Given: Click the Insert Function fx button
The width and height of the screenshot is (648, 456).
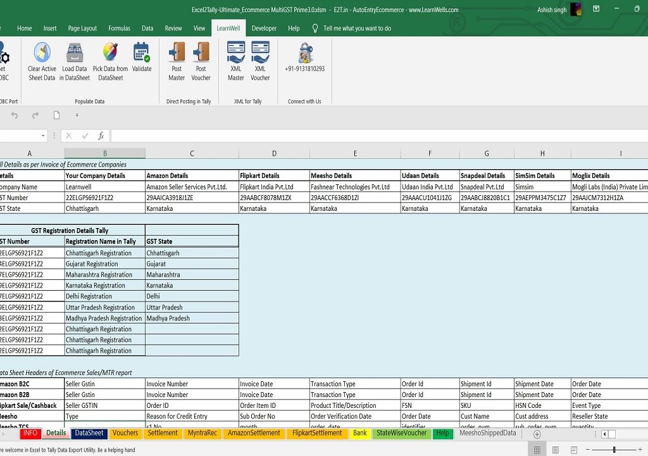Looking at the screenshot, I should coord(101,136).
